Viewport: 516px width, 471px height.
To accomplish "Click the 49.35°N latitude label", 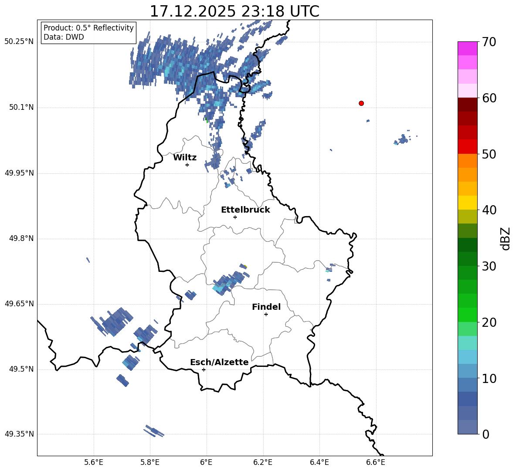I will pyautogui.click(x=19, y=434).
